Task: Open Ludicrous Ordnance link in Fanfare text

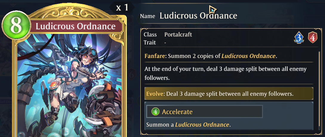Action: pyautogui.click(x=249, y=56)
